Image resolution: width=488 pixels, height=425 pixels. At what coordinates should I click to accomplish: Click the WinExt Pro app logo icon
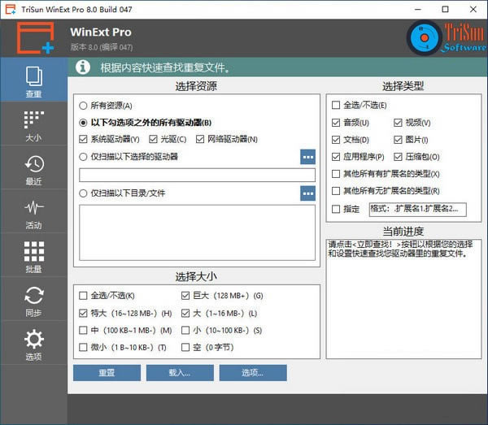[x=36, y=39]
